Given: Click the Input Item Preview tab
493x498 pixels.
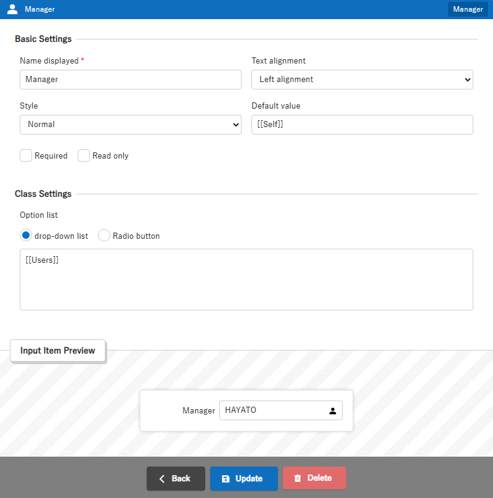Looking at the screenshot, I should pyautogui.click(x=58, y=351).
